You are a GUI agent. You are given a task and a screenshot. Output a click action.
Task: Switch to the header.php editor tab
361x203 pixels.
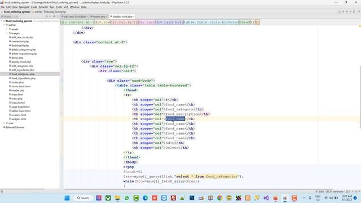click(x=99, y=16)
